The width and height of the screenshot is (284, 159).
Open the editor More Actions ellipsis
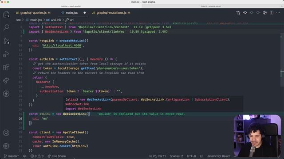click(278, 13)
